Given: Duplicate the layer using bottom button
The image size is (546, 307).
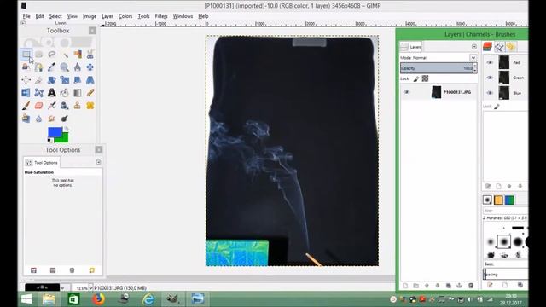Looking at the screenshot, I should coord(449,286).
